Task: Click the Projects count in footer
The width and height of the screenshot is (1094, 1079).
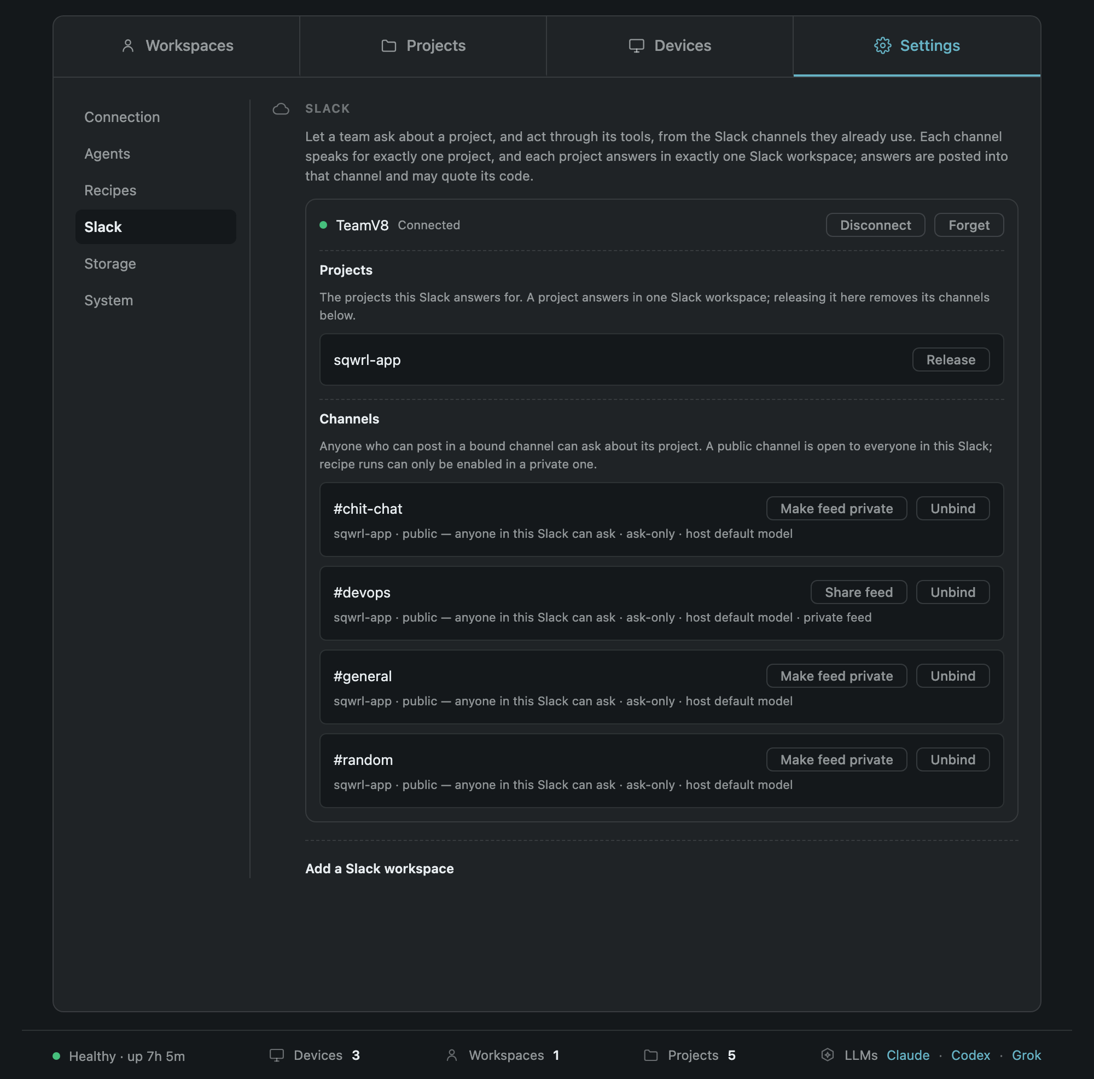Action: [731, 1055]
